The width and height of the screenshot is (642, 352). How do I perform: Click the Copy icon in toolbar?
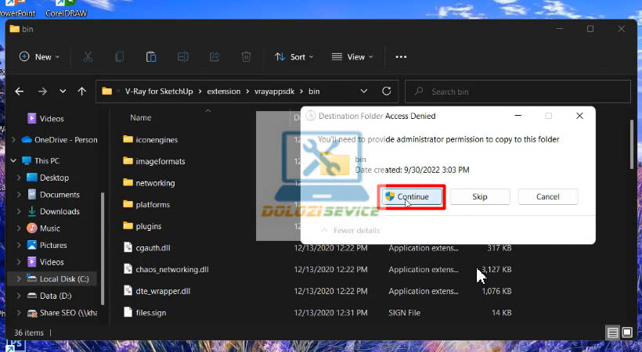click(120, 57)
